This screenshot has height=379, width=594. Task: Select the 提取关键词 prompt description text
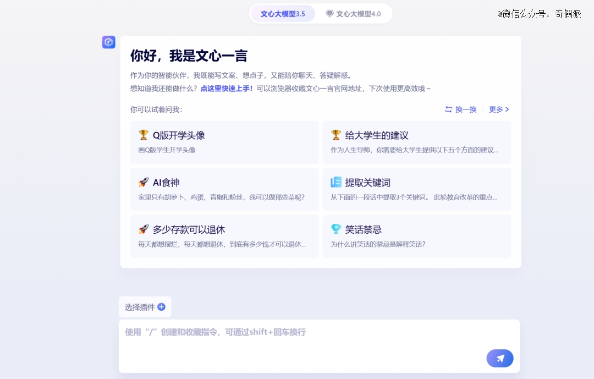[414, 197]
